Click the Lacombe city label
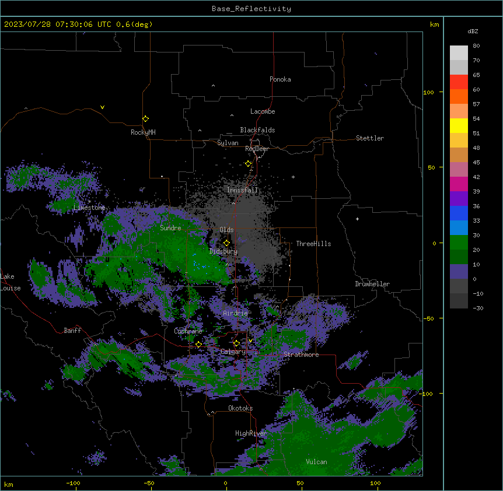503x491 pixels. 263,111
